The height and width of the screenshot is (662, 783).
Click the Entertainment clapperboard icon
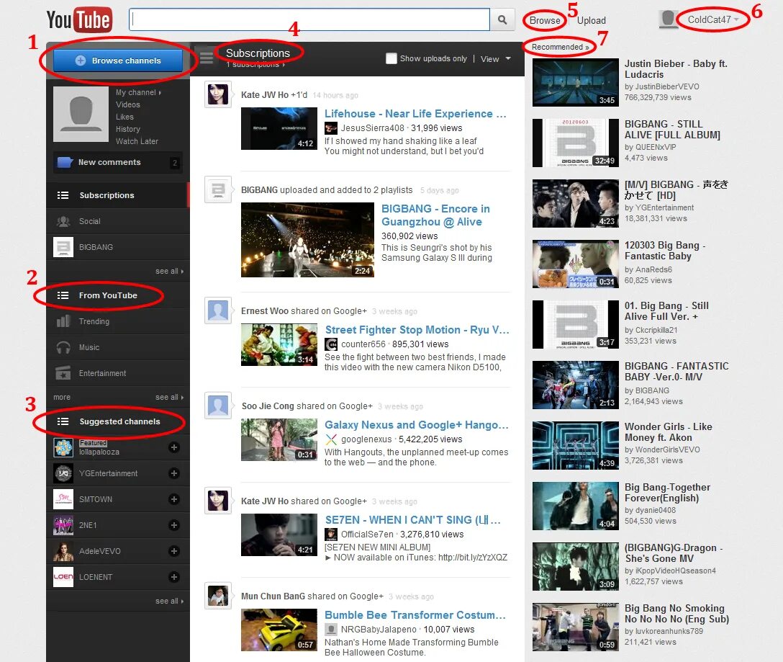63,373
